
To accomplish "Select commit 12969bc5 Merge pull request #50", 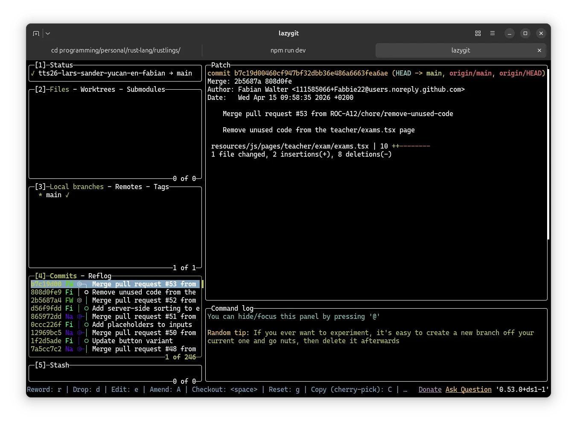I will pyautogui.click(x=115, y=333).
